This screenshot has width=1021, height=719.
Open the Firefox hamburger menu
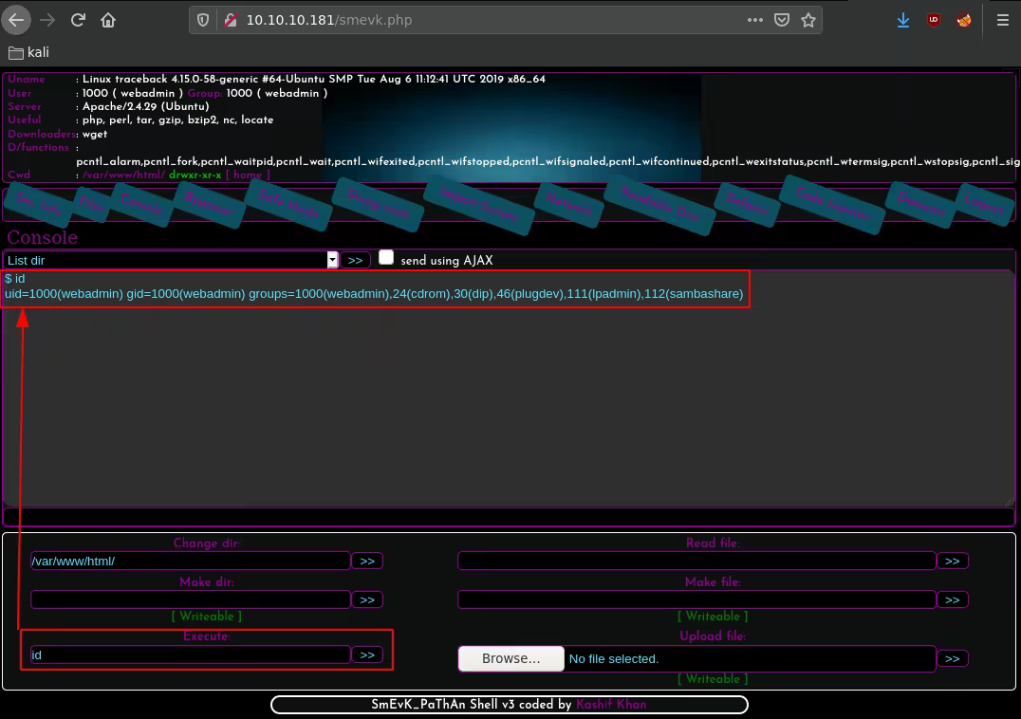coord(1003,20)
